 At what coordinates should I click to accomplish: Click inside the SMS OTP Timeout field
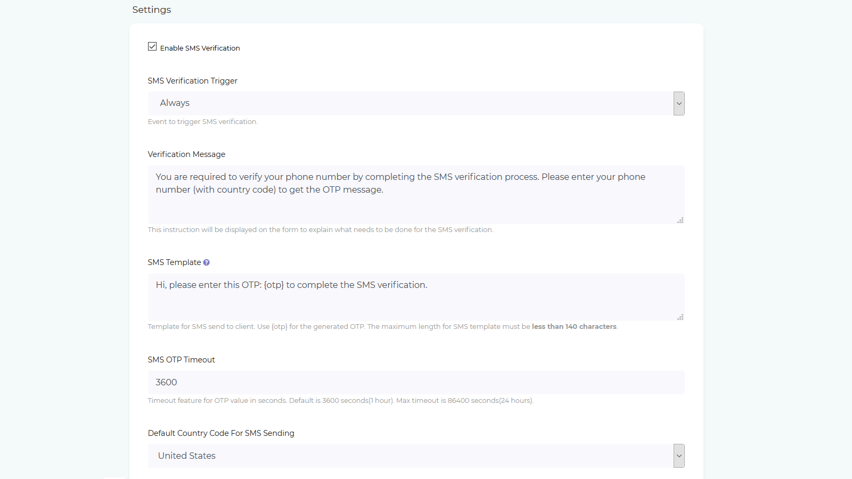tap(416, 382)
